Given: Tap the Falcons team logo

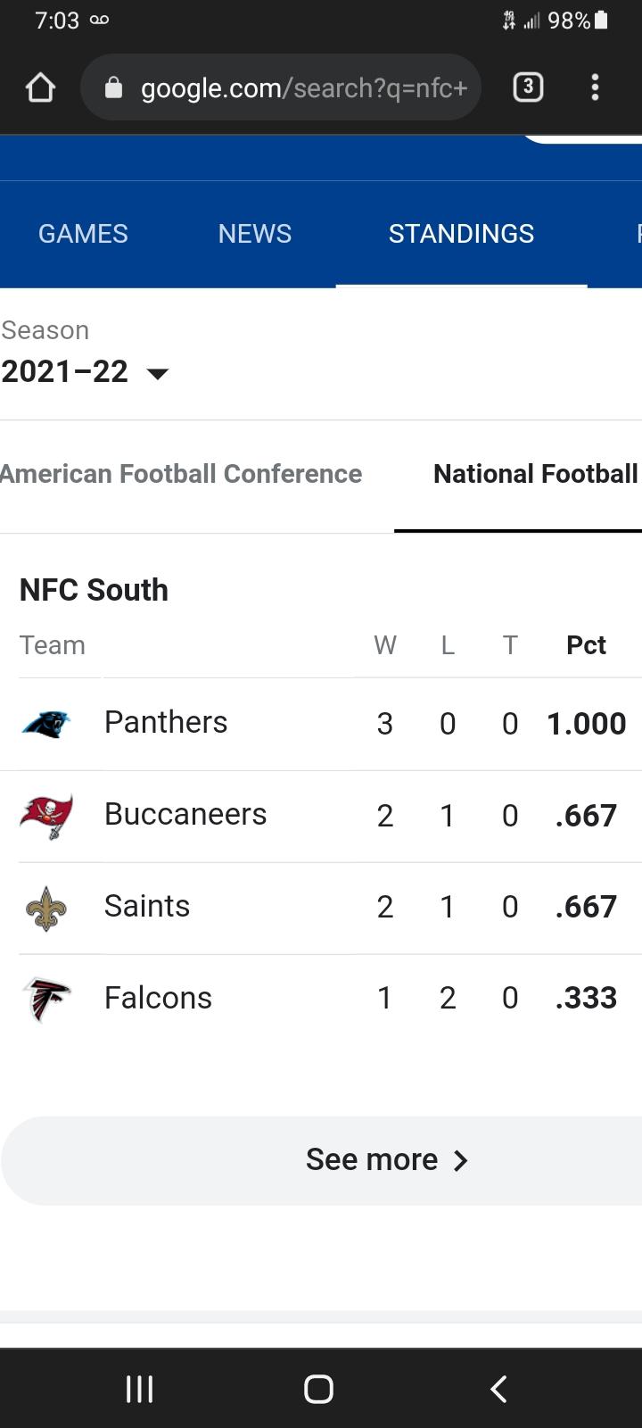Looking at the screenshot, I should pyautogui.click(x=46, y=1000).
